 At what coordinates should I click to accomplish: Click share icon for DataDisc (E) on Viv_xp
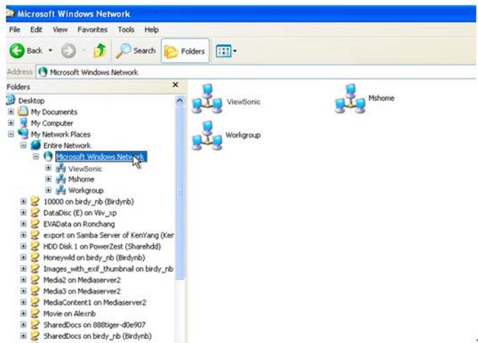tap(35, 212)
